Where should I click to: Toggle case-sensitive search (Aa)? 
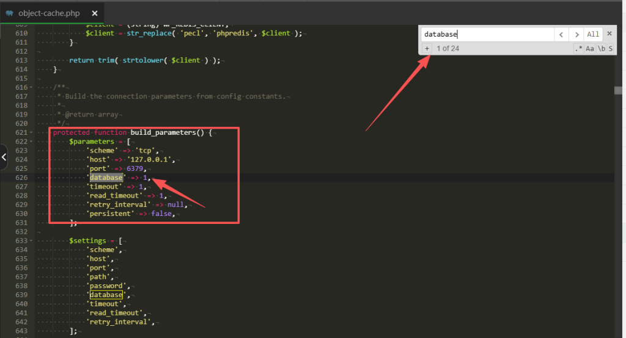[589, 49]
